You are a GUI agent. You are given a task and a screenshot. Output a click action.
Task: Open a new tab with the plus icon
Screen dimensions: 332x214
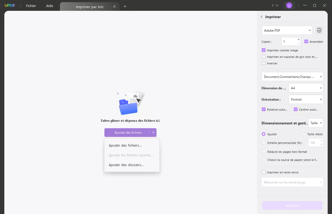pyautogui.click(x=125, y=6)
